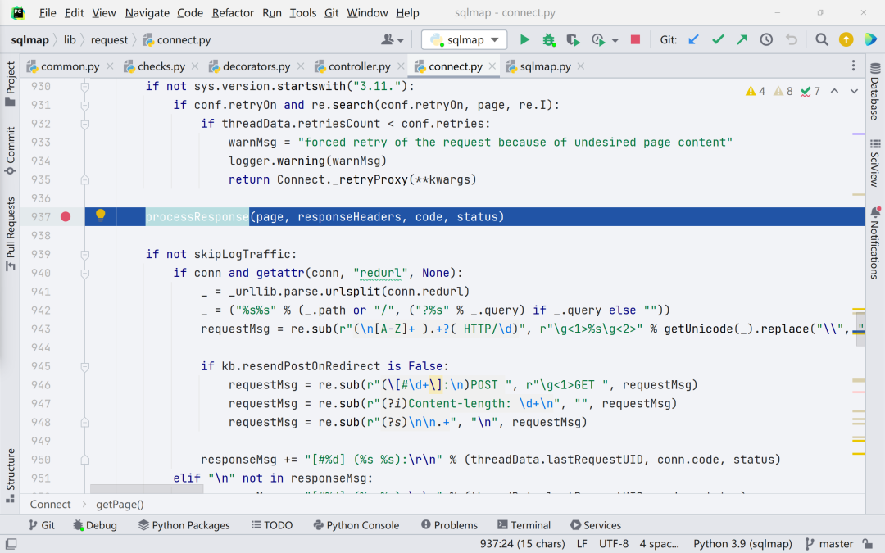
Task: Collapse the code block at line 939
Action: [84, 255]
